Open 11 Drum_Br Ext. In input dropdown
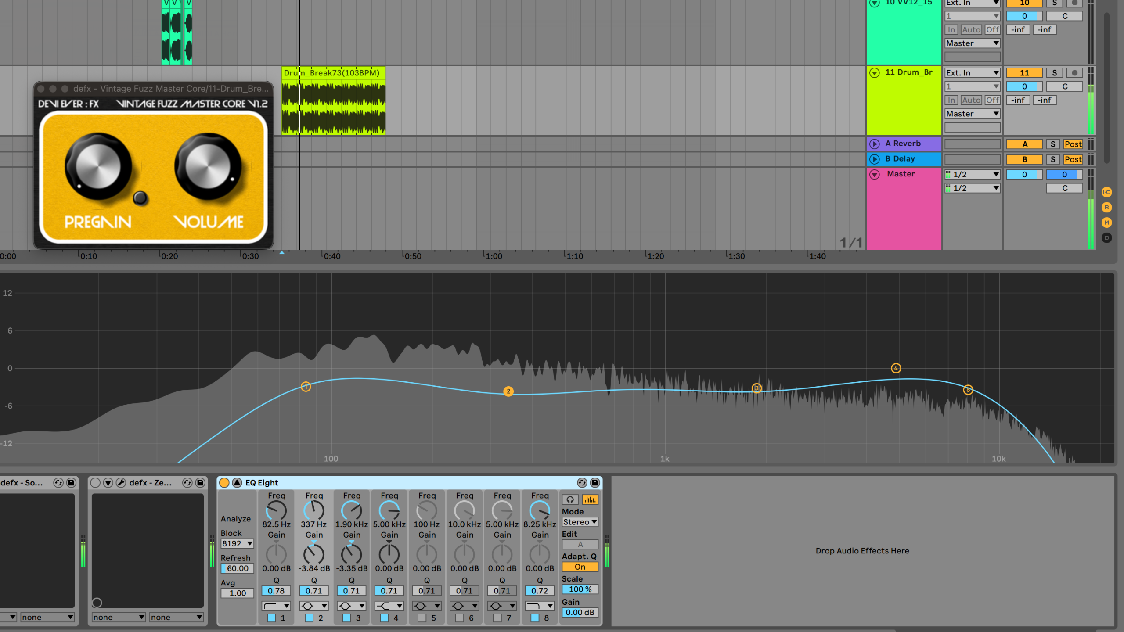The width and height of the screenshot is (1124, 632). tap(973, 73)
